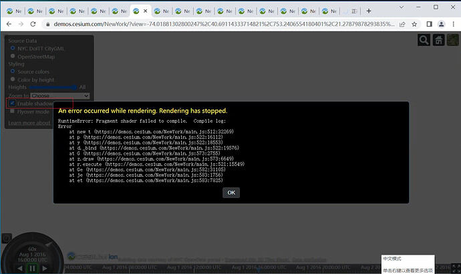Play animation in reverse
Screen dimensions: 461x274
(19, 268)
